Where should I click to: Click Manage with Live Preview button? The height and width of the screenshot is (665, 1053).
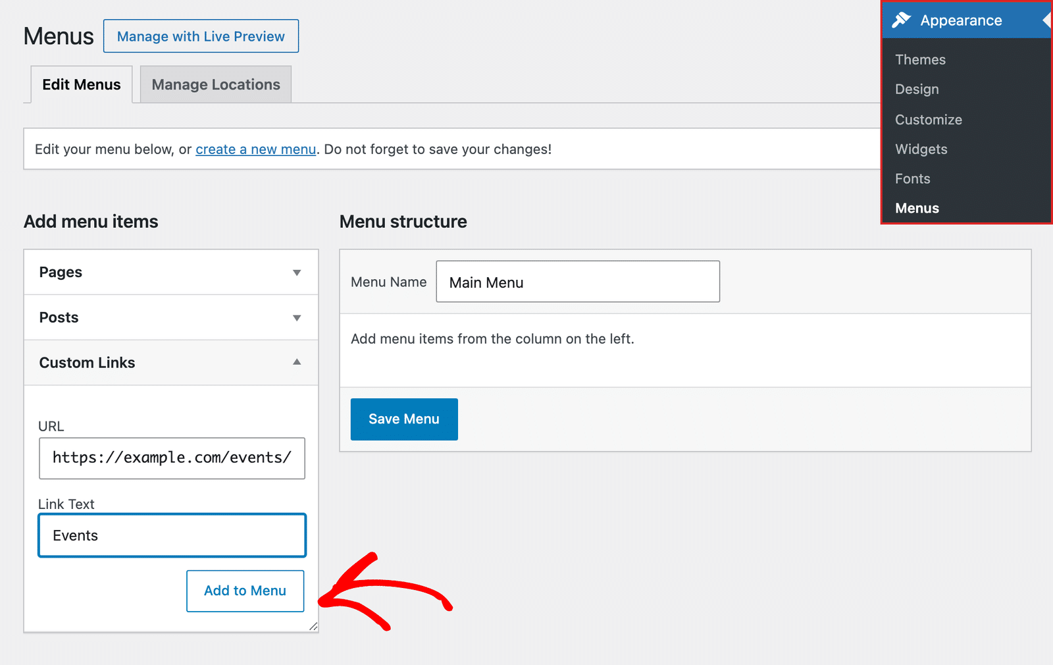tap(201, 36)
